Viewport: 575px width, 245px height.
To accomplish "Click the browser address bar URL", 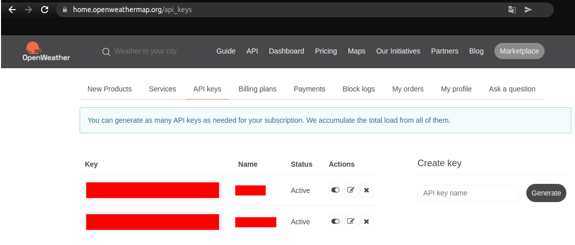I will [132, 10].
